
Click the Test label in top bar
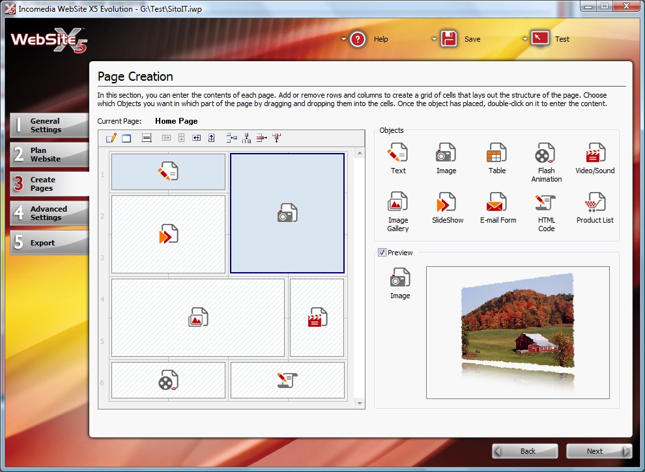click(x=562, y=39)
